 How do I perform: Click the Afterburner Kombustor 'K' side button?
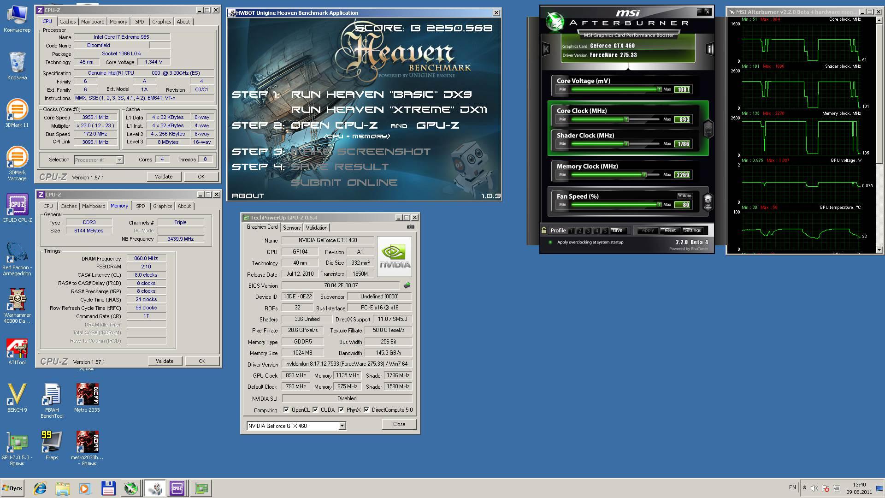point(546,49)
